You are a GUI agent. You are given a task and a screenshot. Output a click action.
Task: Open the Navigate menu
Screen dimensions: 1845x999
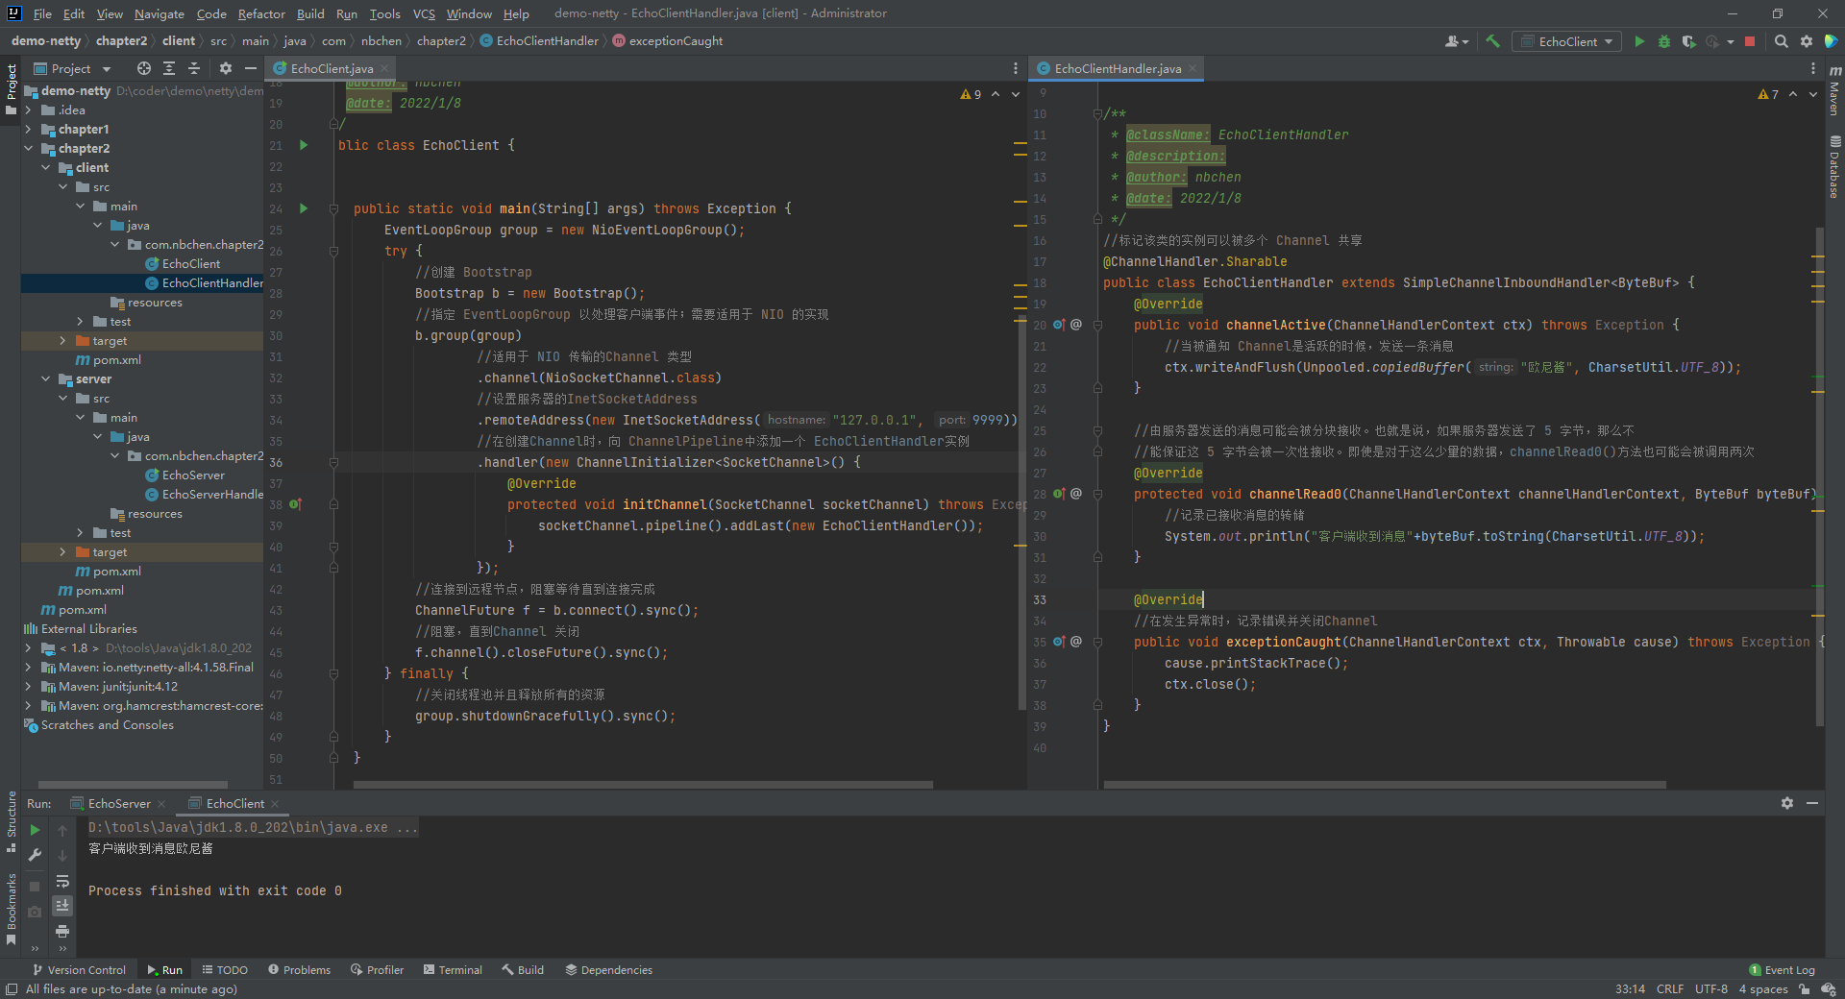point(159,13)
